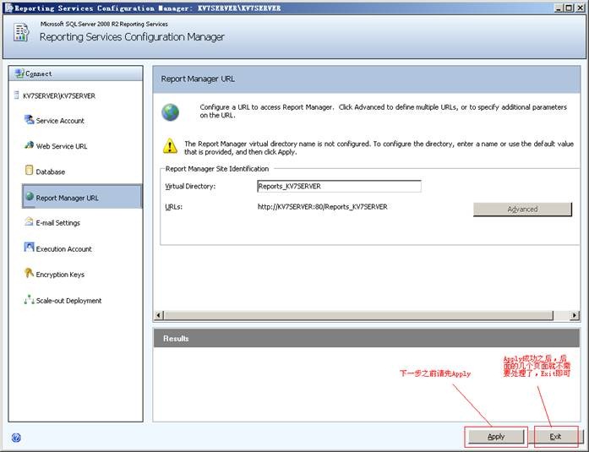Click the Advanced button
The width and height of the screenshot is (589, 452).
pos(522,210)
